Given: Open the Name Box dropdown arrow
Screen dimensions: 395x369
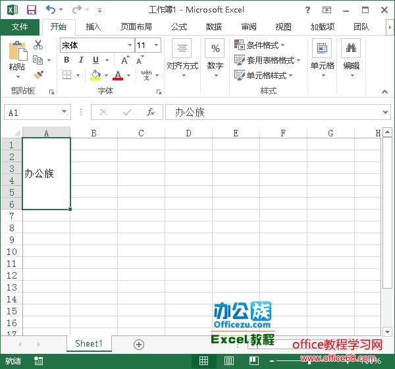Looking at the screenshot, I should [65, 111].
